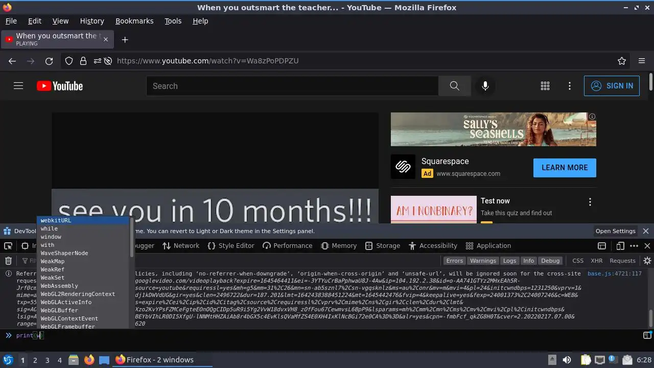Screen dimensions: 654x368
Task: Click the www.squarespace.com ad link
Action: pos(468,174)
